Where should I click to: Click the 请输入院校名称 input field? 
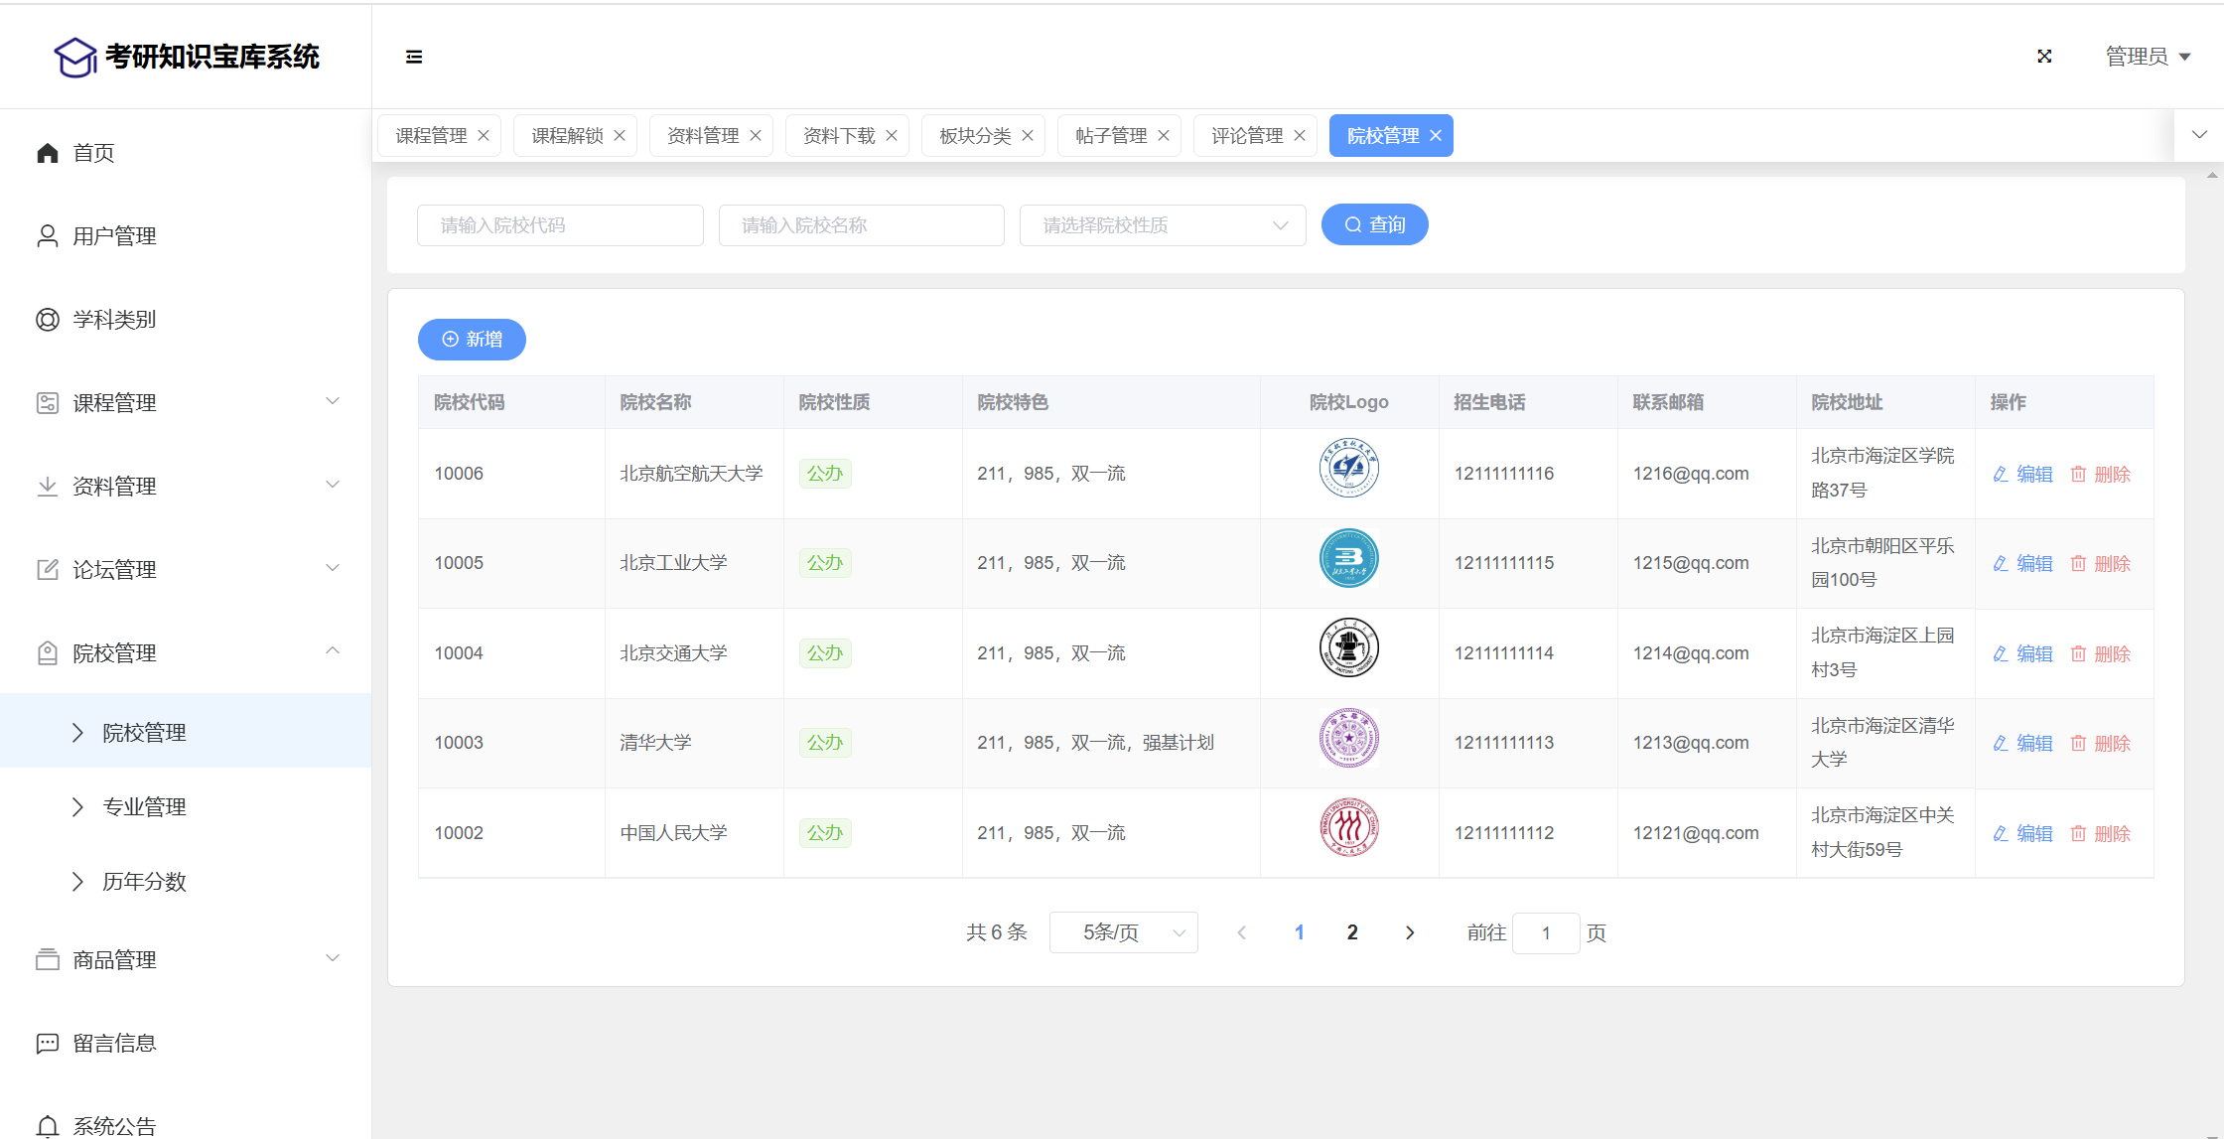click(861, 225)
